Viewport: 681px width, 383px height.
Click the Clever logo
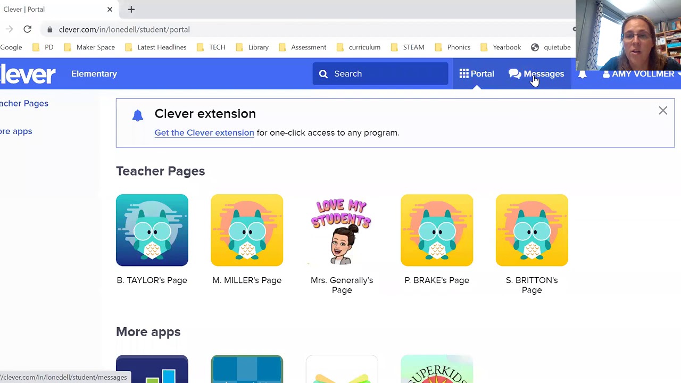27,74
